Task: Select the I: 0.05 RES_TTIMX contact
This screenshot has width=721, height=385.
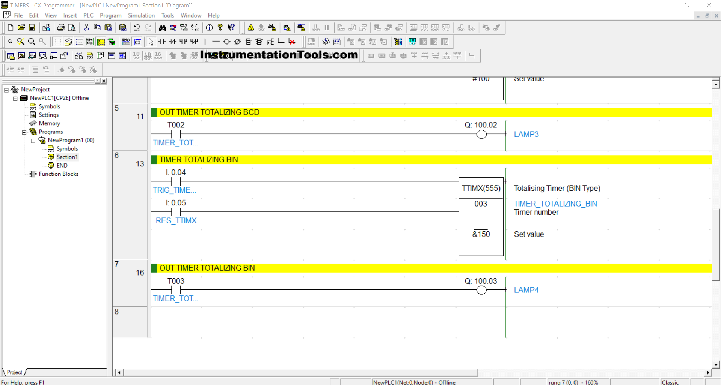Action: pyautogui.click(x=176, y=212)
